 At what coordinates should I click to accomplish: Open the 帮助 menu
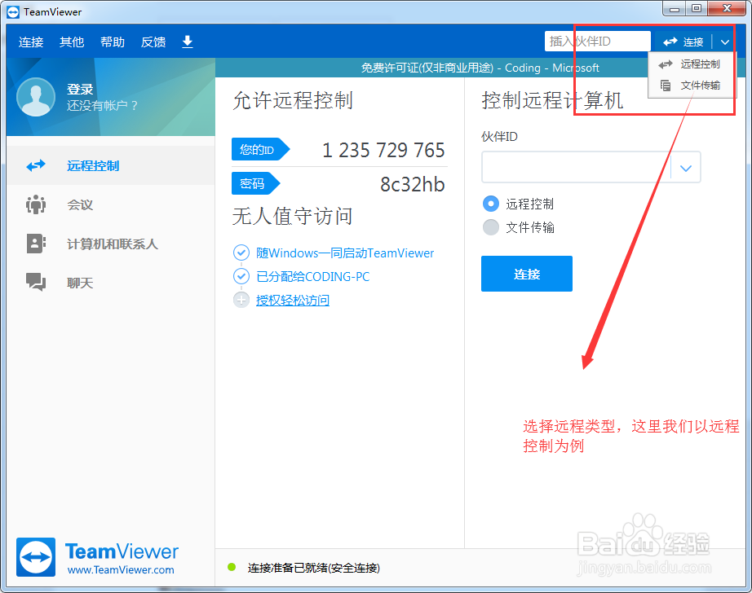[x=113, y=42]
